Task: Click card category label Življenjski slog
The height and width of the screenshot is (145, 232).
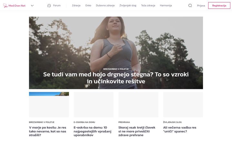Action: [x=172, y=122]
